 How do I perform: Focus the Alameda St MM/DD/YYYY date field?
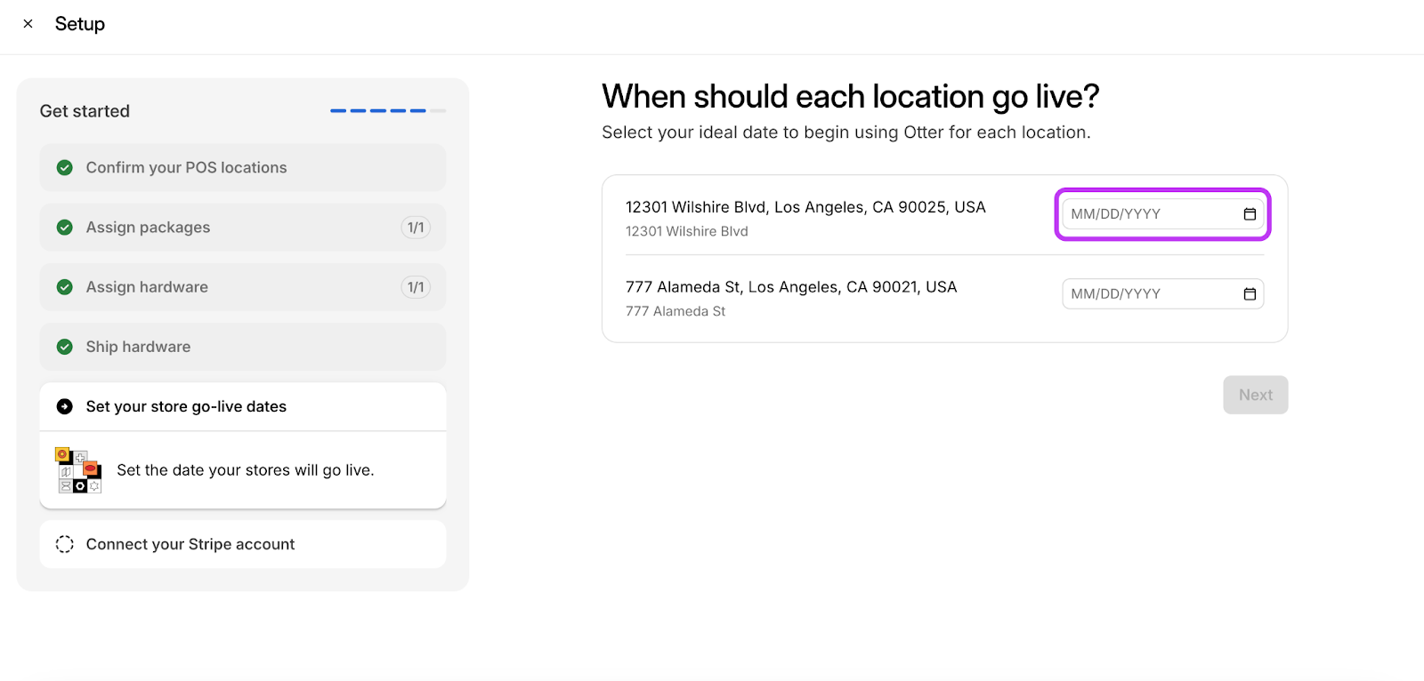click(x=1148, y=294)
